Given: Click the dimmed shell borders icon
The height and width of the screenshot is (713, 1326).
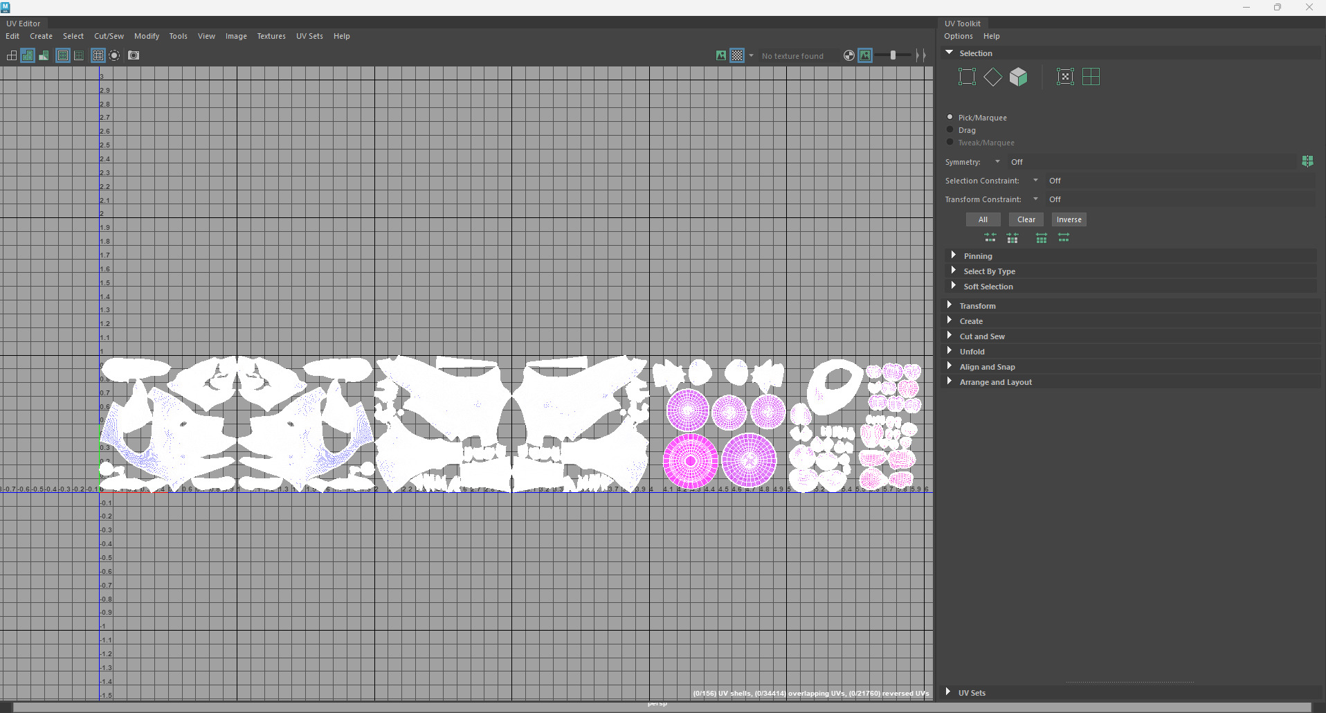Looking at the screenshot, I should pos(79,55).
